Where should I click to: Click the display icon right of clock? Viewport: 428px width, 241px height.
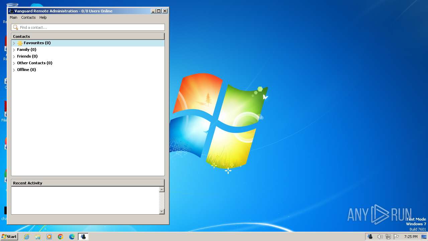pyautogui.click(x=424, y=237)
